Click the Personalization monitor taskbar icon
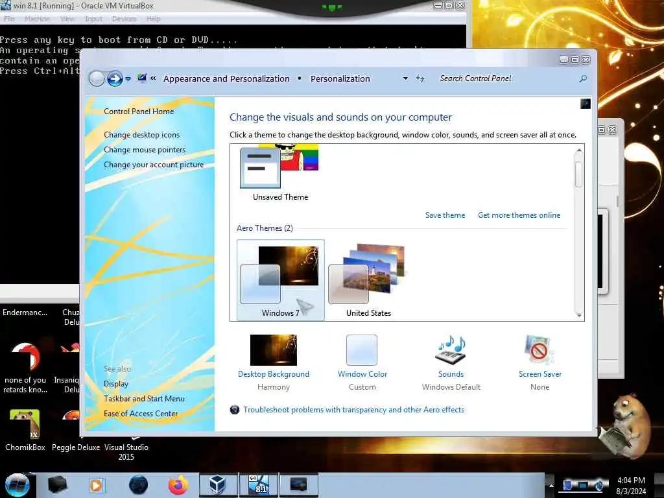 tap(298, 485)
